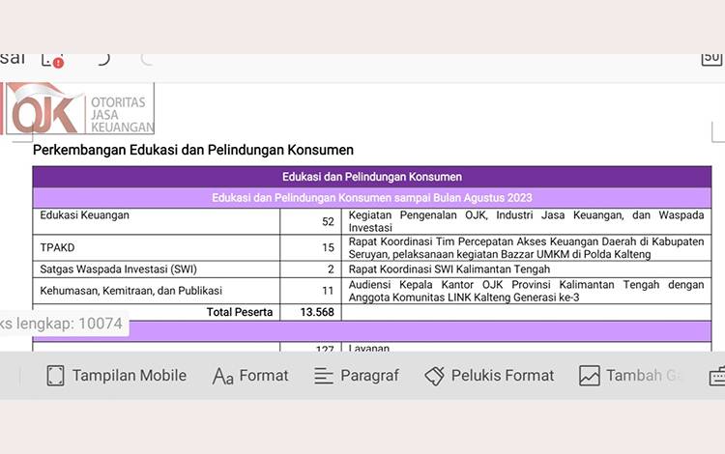Viewport: 725px width, 454px height.
Task: Tap the document icon with red alert
Action: pos(52,61)
